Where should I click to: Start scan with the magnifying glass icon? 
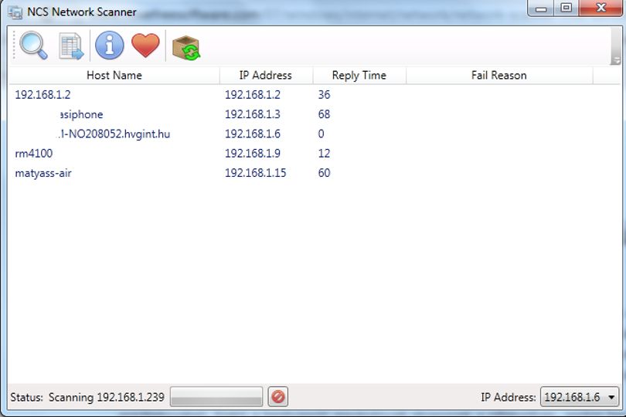tap(33, 46)
